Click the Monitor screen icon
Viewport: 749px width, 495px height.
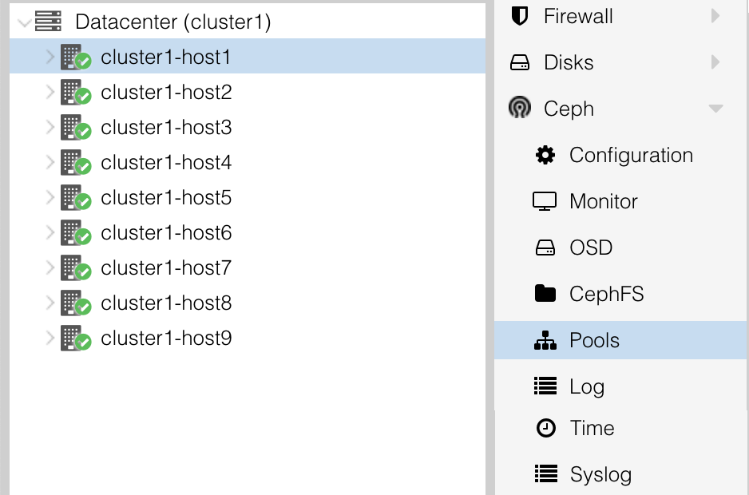click(545, 201)
